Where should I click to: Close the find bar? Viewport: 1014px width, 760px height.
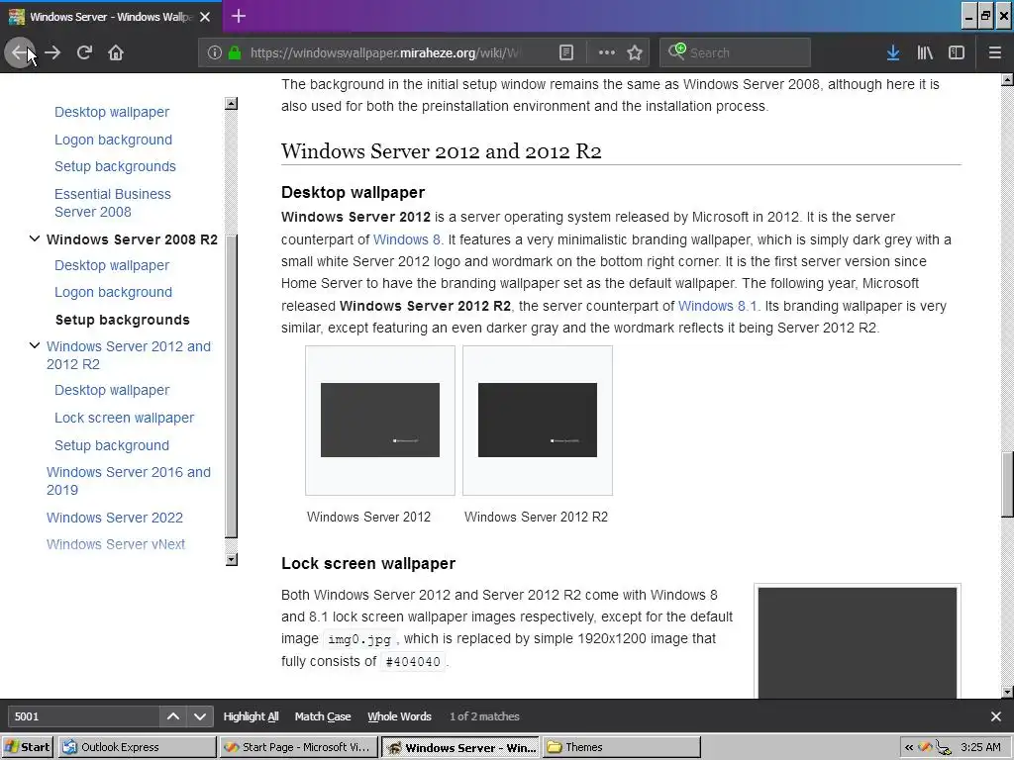[996, 716]
